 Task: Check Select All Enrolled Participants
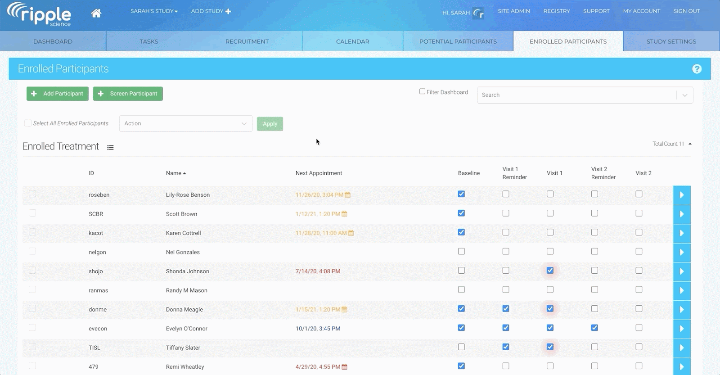pyautogui.click(x=28, y=123)
